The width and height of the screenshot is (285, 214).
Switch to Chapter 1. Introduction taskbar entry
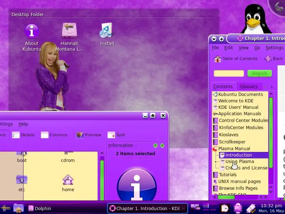coord(147,208)
